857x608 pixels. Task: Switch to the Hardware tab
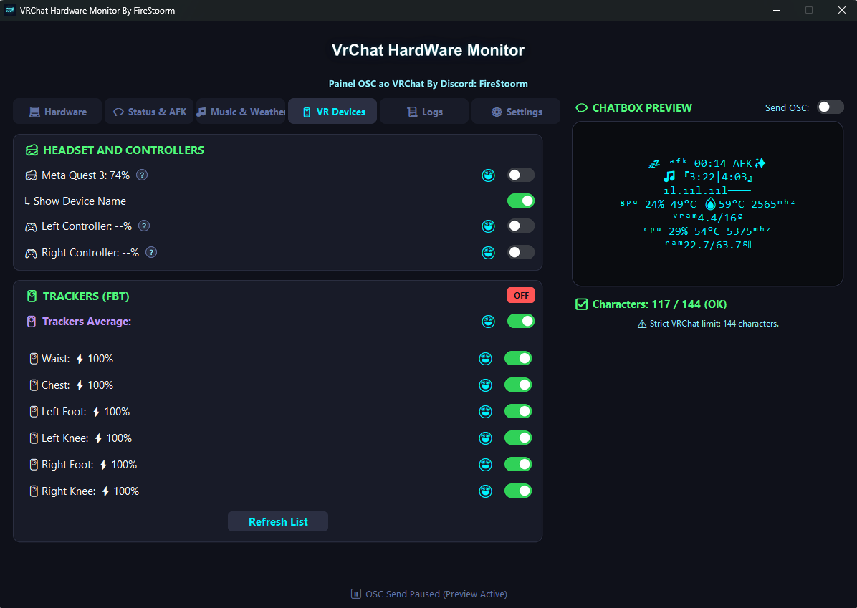[57, 112]
